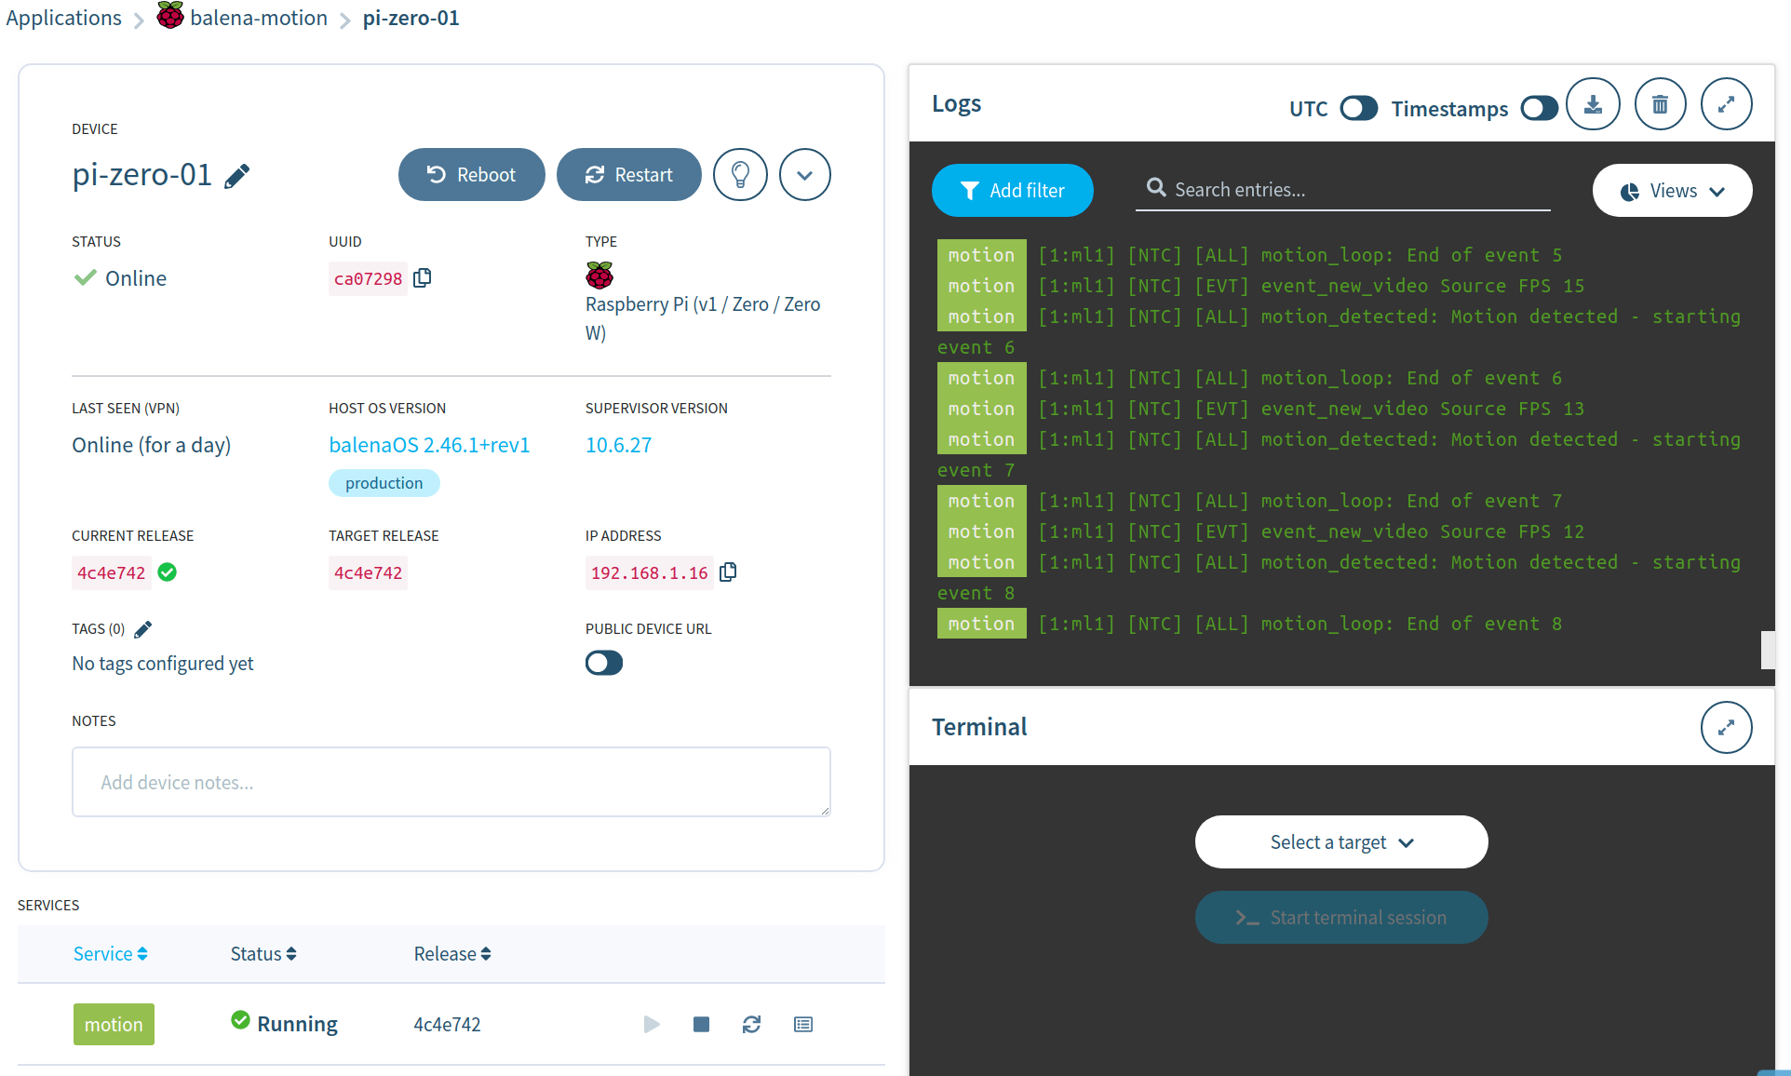The image size is (1791, 1076).
Task: Edit tags with the pencil icon
Action: (142, 630)
